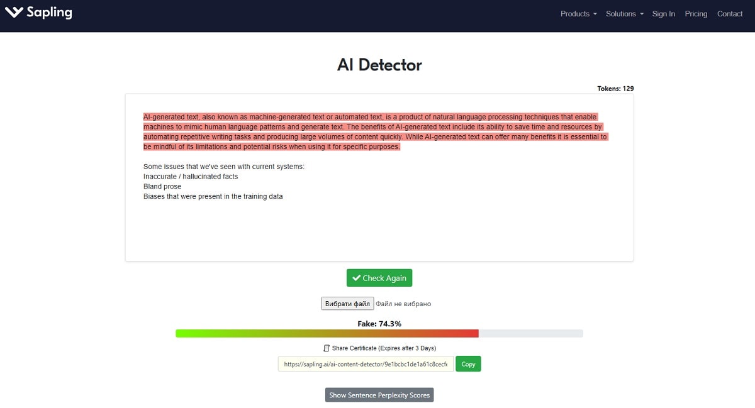Screen dimensions: 755x408
Task: Select Pricing in the navigation bar
Action: (x=696, y=14)
